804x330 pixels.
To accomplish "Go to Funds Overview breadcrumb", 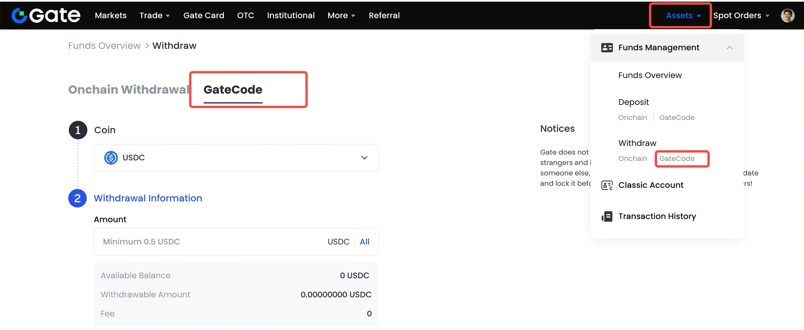I will tap(104, 46).
